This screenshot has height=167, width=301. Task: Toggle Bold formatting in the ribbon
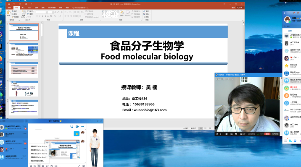click(x=37, y=16)
